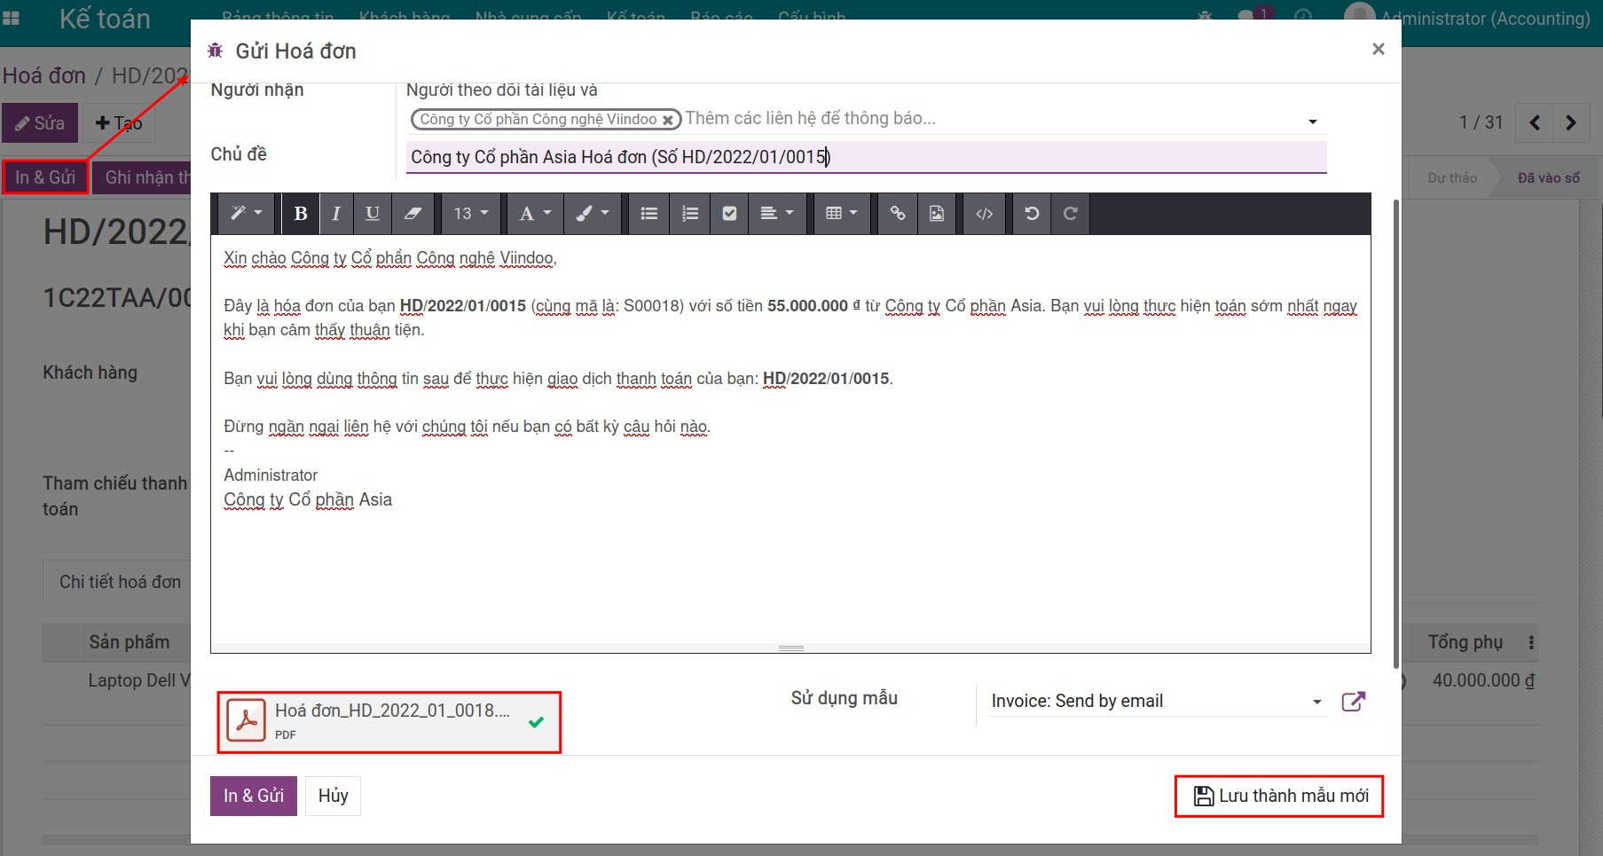Image resolution: width=1603 pixels, height=856 pixels.
Task: Click Lưu thành mẫu mới button
Action: pos(1278,796)
